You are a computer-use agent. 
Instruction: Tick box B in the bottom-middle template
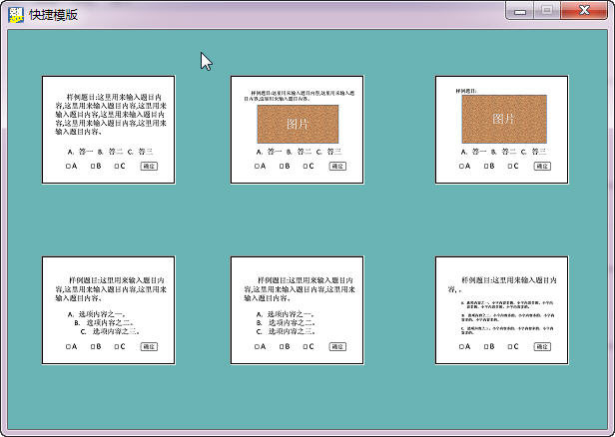coord(281,347)
